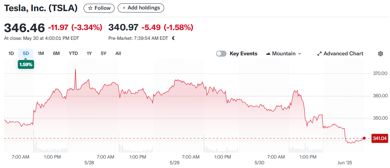
Task: Show the All time range
Action: tap(118, 53)
